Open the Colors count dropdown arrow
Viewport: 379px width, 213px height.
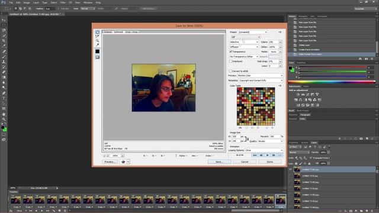tap(280, 42)
